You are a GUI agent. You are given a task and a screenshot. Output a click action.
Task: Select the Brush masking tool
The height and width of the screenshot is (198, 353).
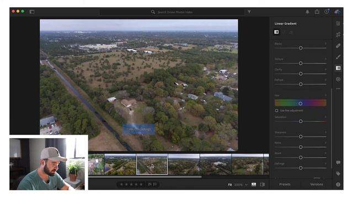coord(338,57)
